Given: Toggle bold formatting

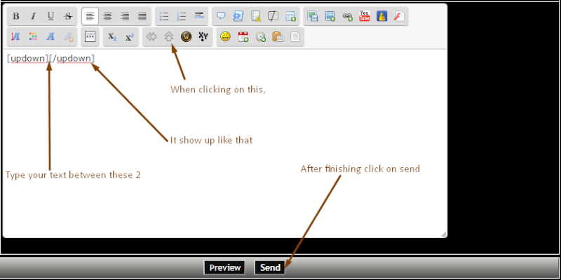Looking at the screenshot, I should [16, 16].
